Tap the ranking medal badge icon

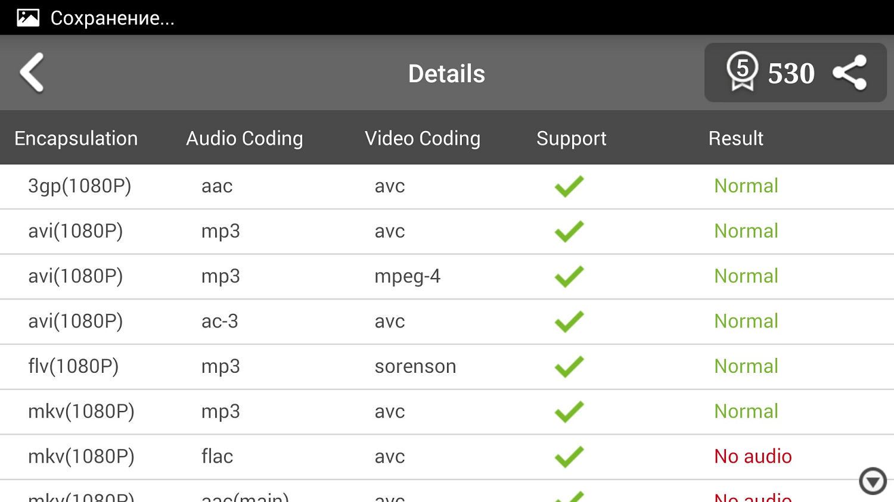742,71
